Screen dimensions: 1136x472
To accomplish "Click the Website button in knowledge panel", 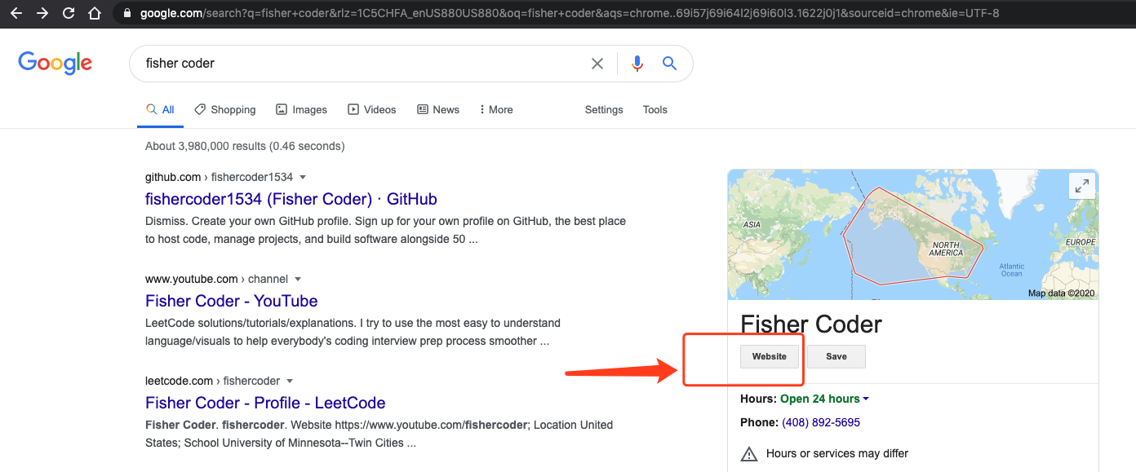I will 770,356.
